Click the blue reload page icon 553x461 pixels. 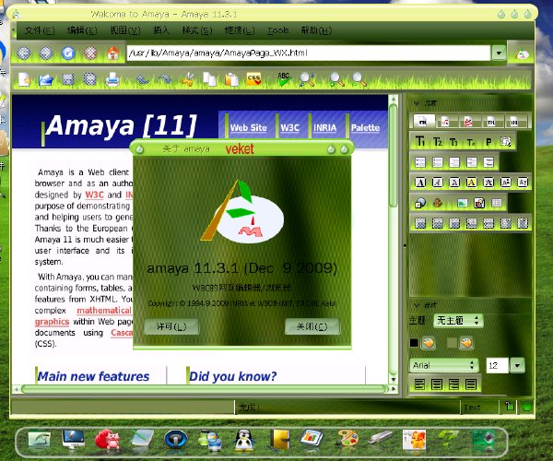68,53
